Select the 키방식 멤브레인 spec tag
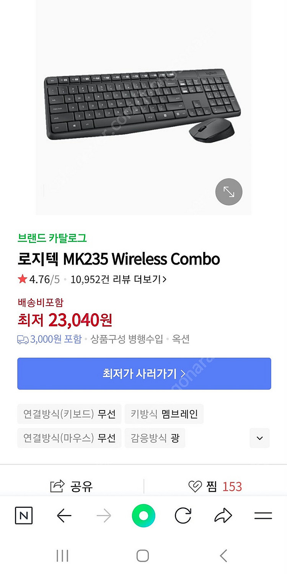 click(x=164, y=414)
